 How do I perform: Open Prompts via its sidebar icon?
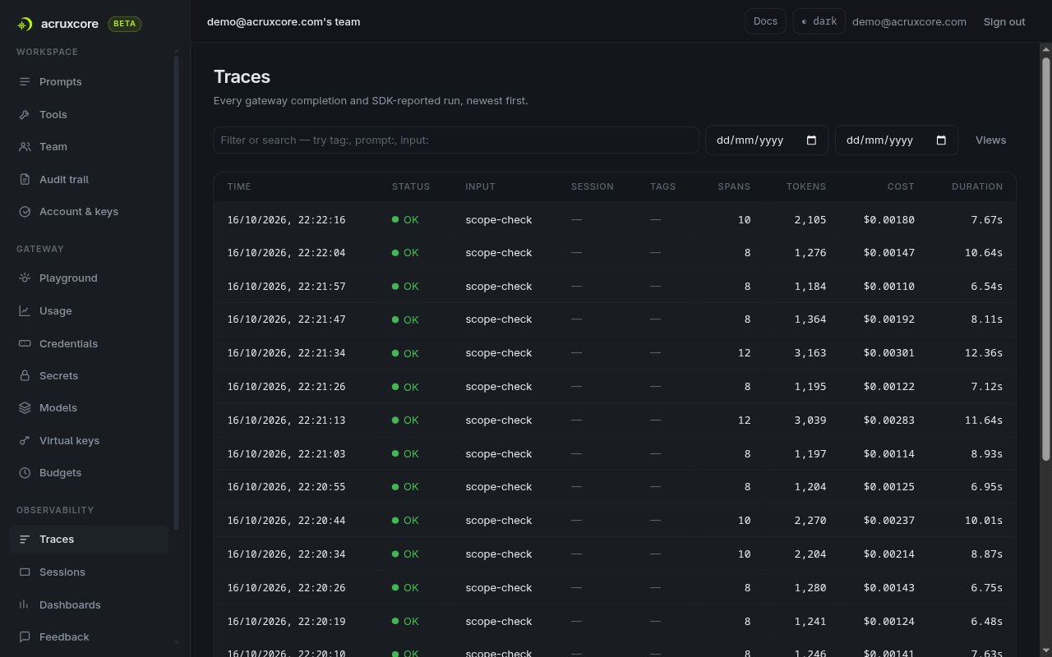[x=25, y=82]
